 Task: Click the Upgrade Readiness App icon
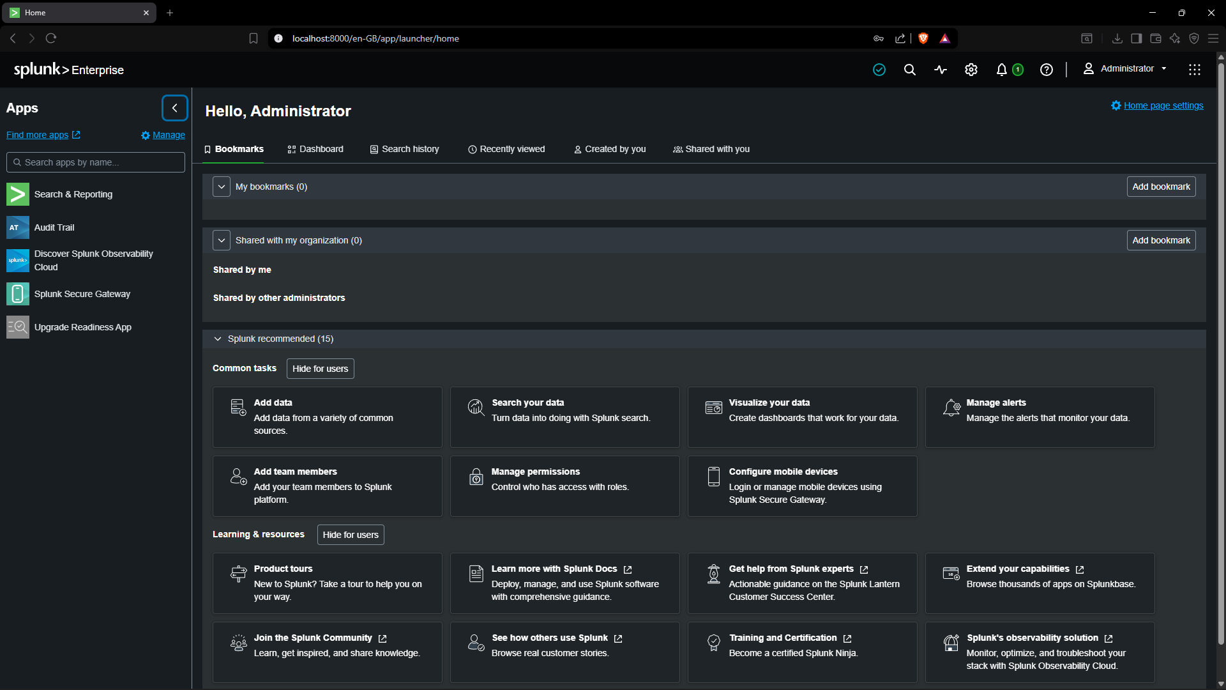(18, 327)
